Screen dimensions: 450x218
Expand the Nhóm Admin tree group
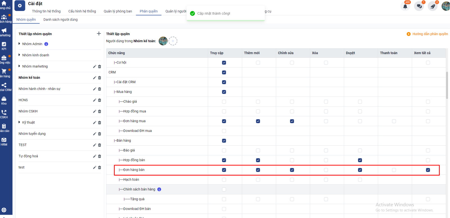(x=19, y=44)
